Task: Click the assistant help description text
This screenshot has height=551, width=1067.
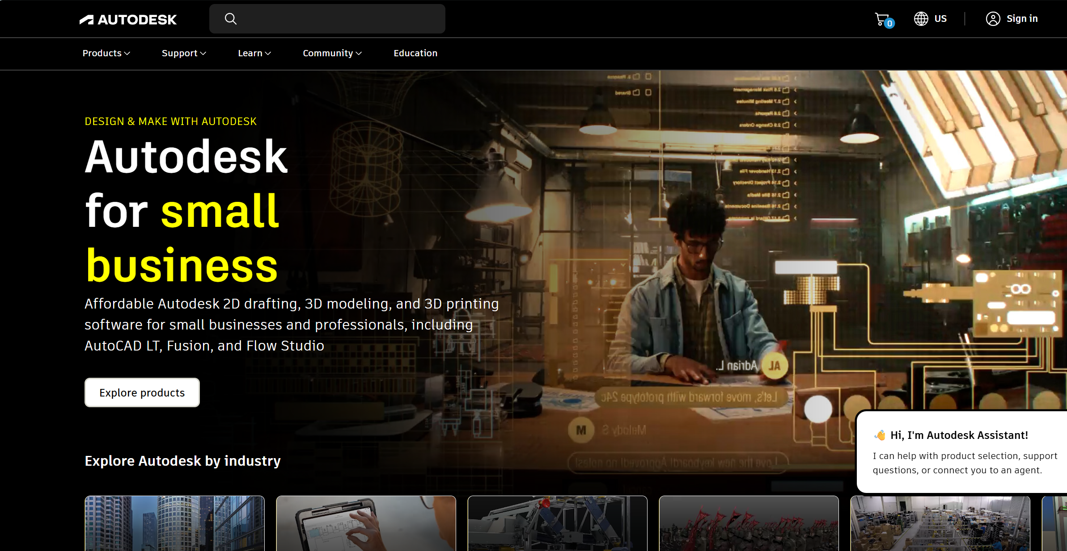Action: 965,463
